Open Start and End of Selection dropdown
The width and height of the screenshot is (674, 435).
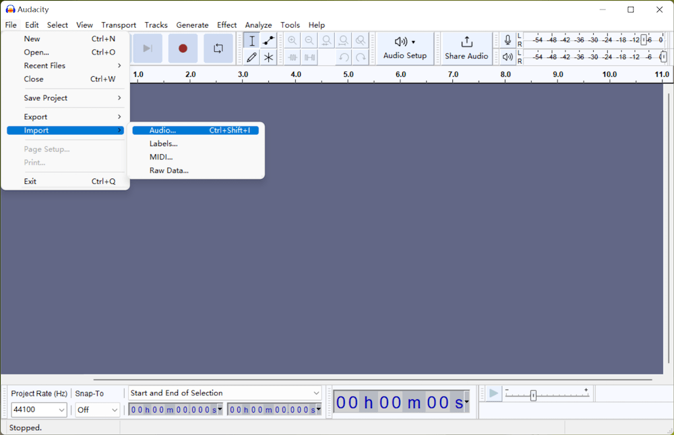pos(225,393)
